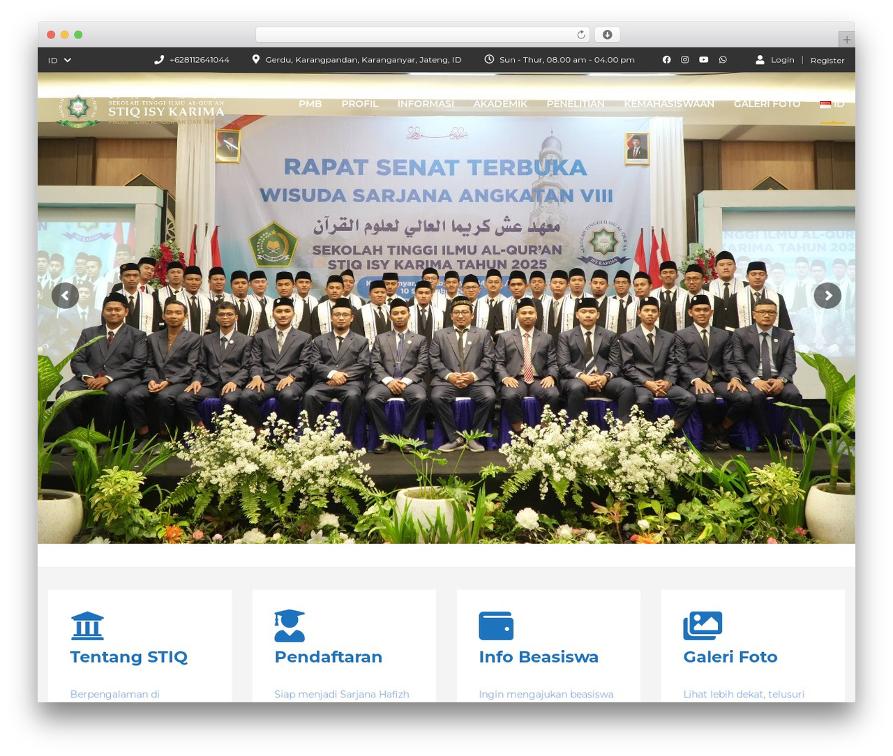Go to next slide arrow
This screenshot has height=756, width=893.
827,296
